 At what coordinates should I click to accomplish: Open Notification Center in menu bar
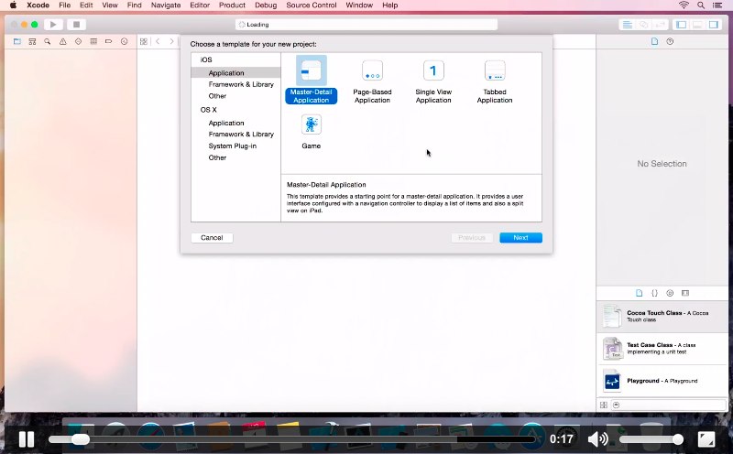click(x=717, y=5)
